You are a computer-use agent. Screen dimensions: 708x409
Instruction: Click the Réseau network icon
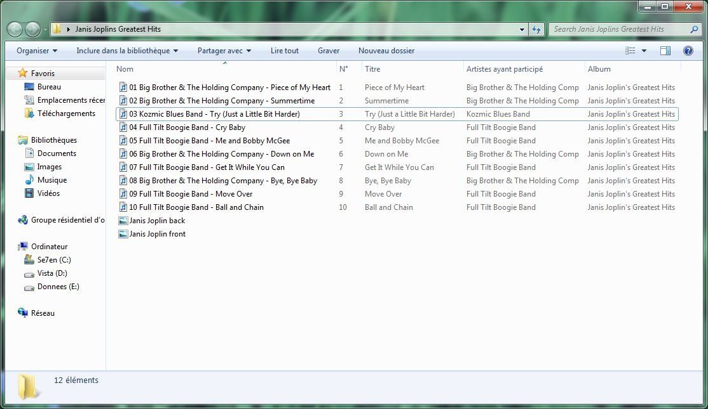pyautogui.click(x=23, y=313)
